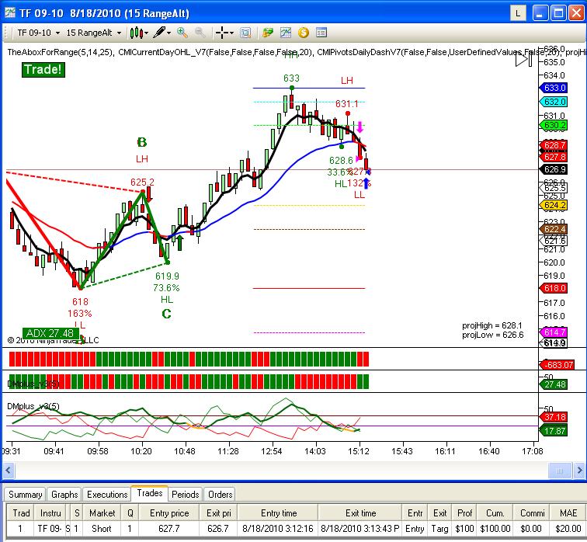The image size is (587, 542).
Task: Switch to the Graphs tab
Action: (x=64, y=495)
